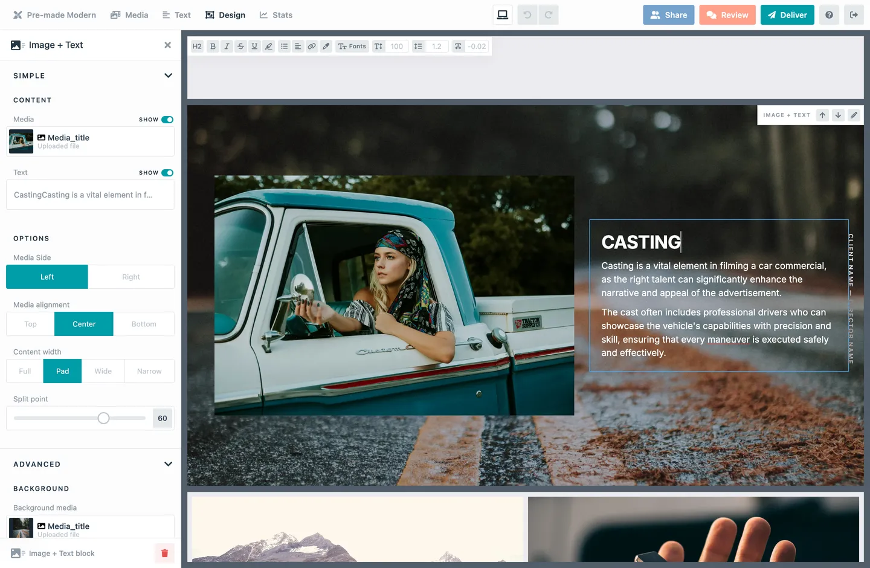This screenshot has width=870, height=568.
Task: Click the mountain image below the block
Action: point(358,529)
